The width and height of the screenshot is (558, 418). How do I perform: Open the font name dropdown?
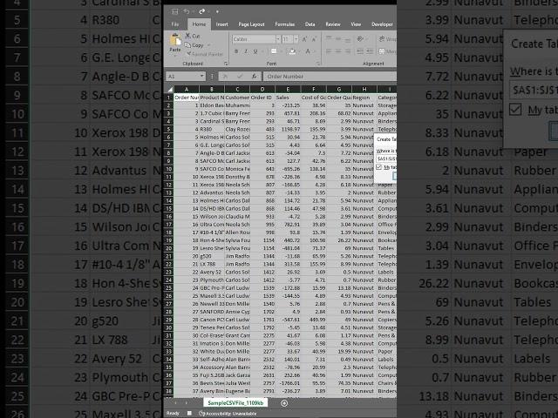(278, 39)
